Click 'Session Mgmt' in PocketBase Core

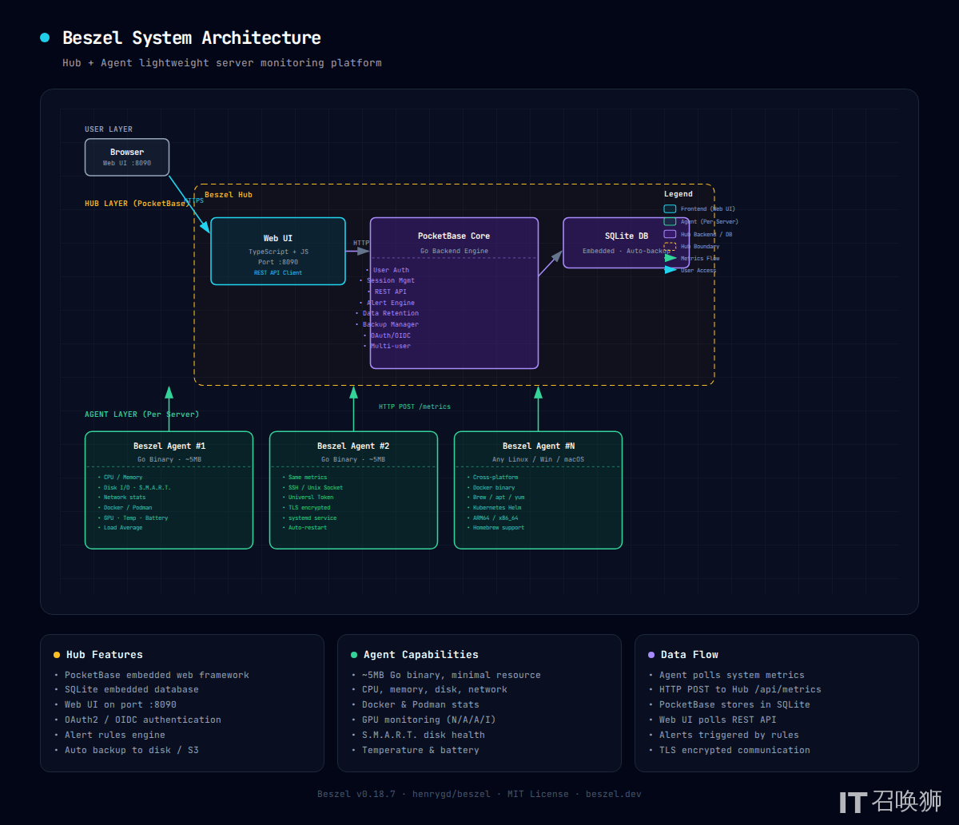pyautogui.click(x=391, y=280)
